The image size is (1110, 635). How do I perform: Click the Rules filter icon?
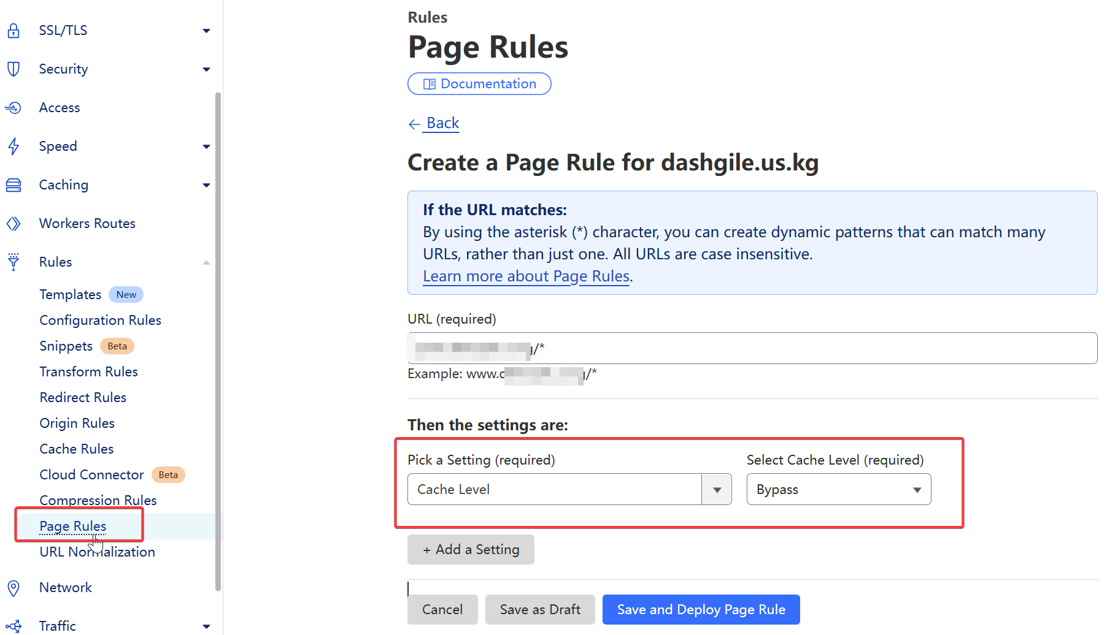(x=13, y=262)
